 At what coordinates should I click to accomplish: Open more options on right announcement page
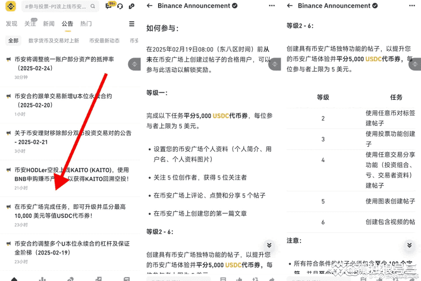click(412, 6)
